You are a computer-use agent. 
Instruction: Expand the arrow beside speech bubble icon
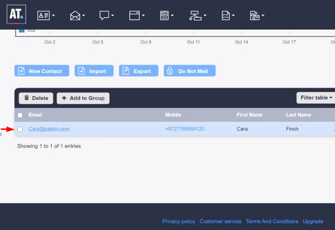click(113, 15)
